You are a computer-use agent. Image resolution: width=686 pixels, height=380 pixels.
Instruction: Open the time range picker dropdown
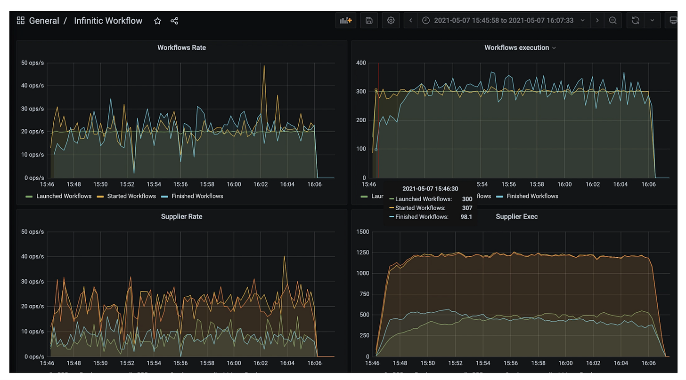pos(503,21)
